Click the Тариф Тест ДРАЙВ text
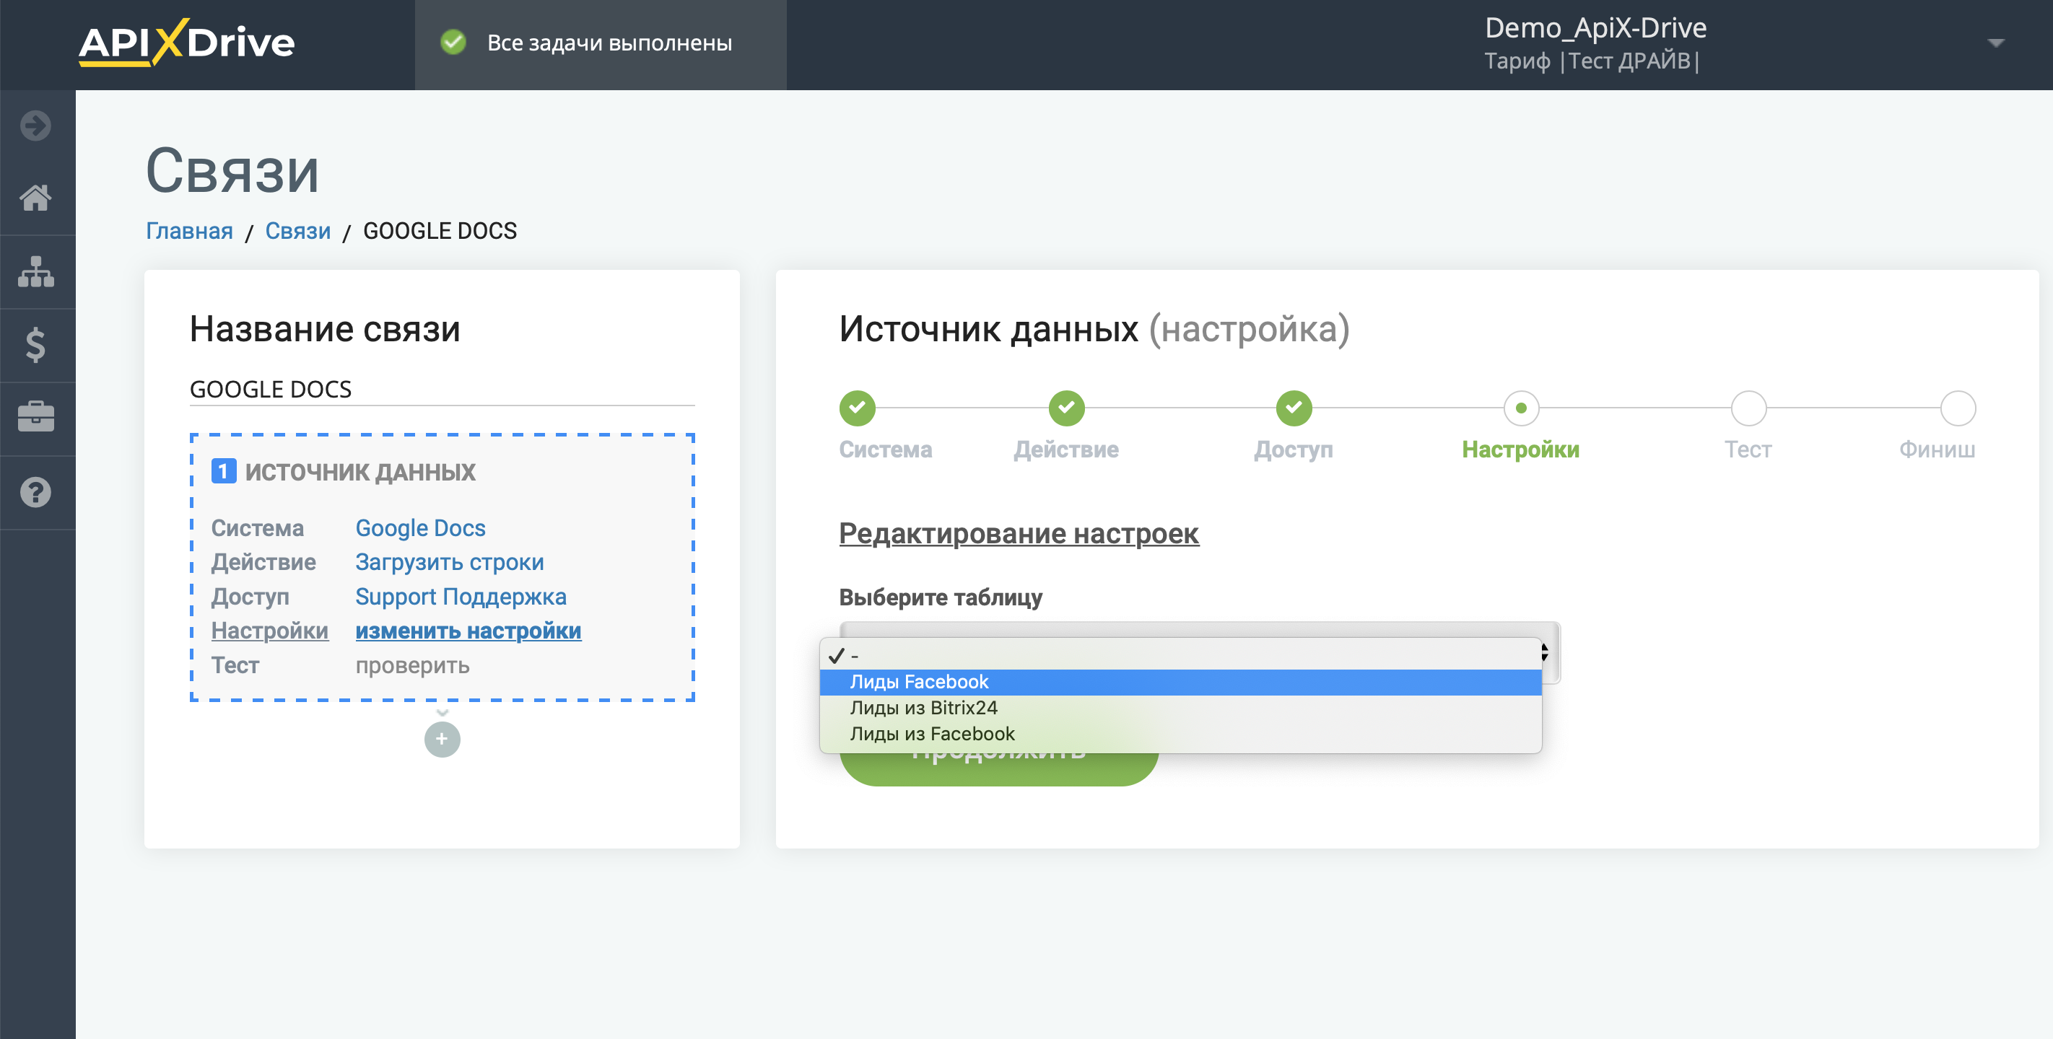Viewport: 2053px width, 1039px height. [1592, 61]
